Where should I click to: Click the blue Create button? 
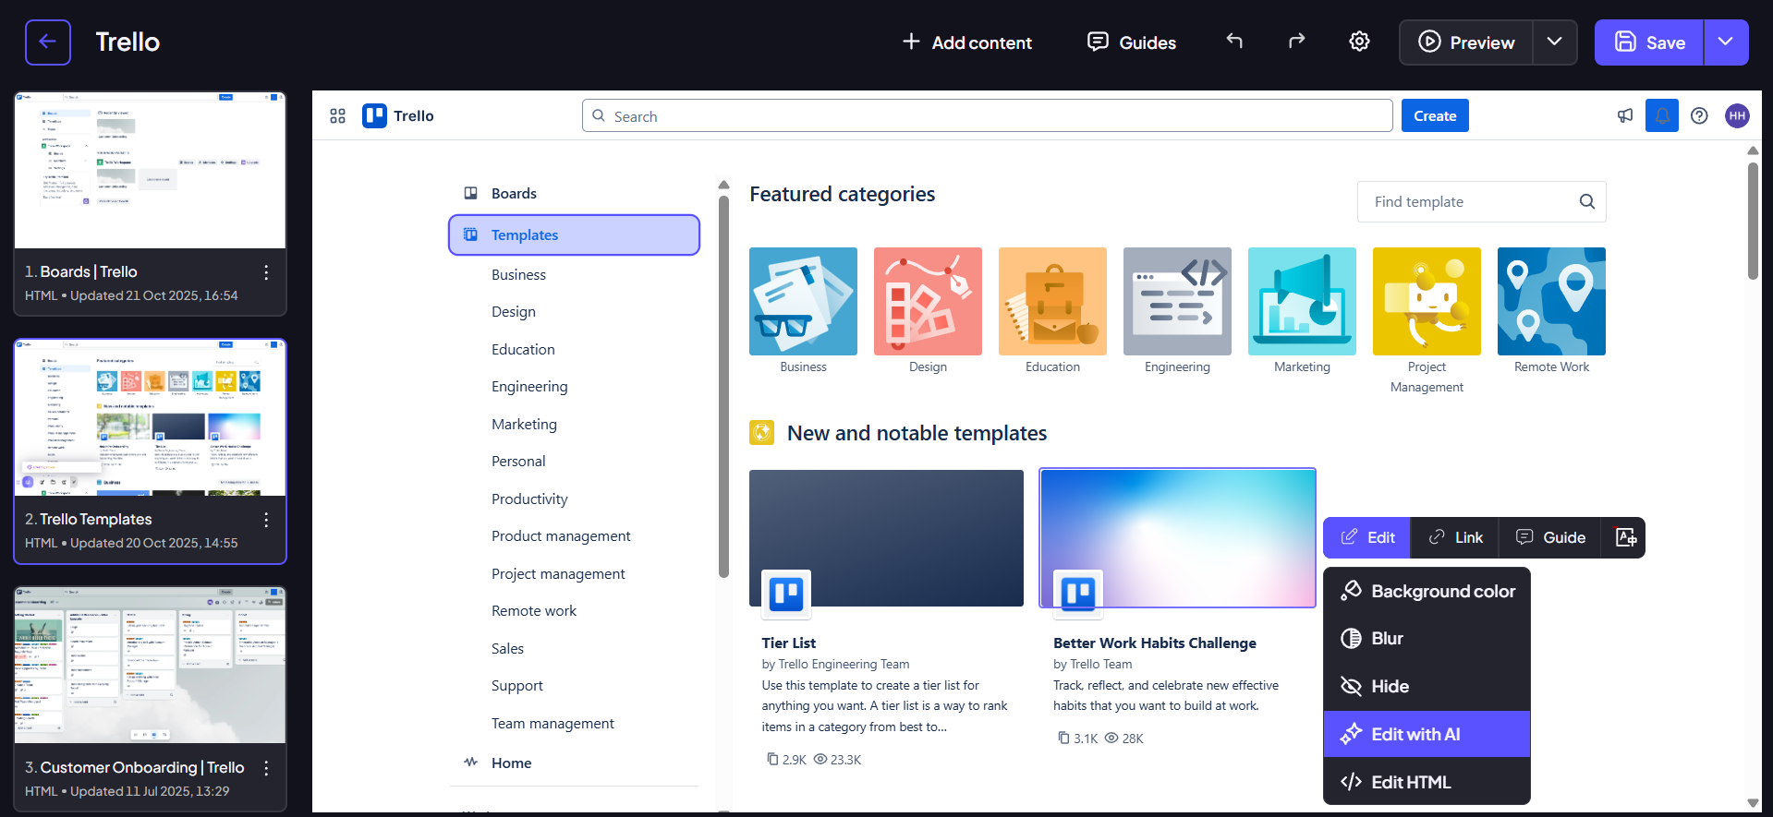pos(1435,115)
